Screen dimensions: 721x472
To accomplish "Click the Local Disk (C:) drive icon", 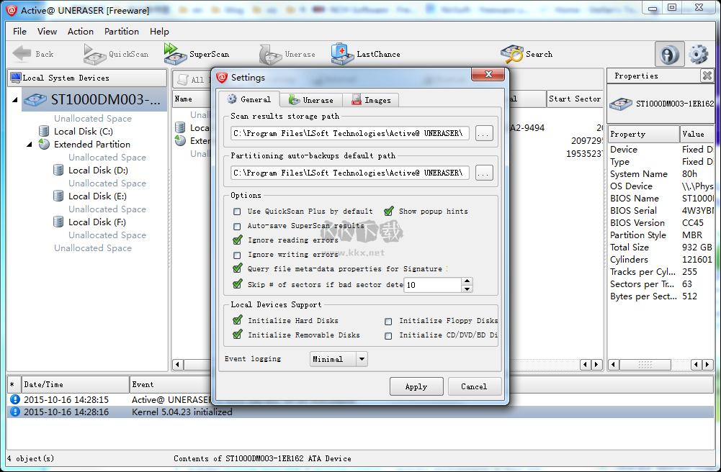I will coord(43,132).
